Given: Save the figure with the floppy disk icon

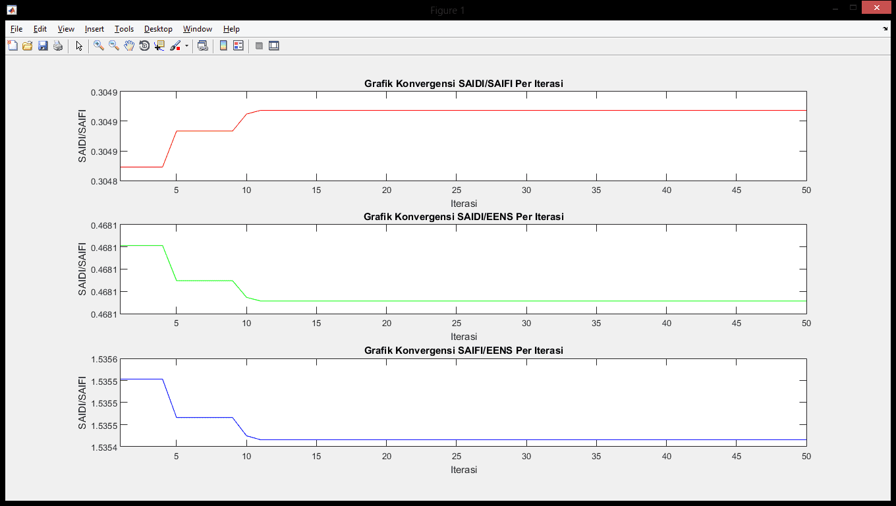Looking at the screenshot, I should (43, 46).
